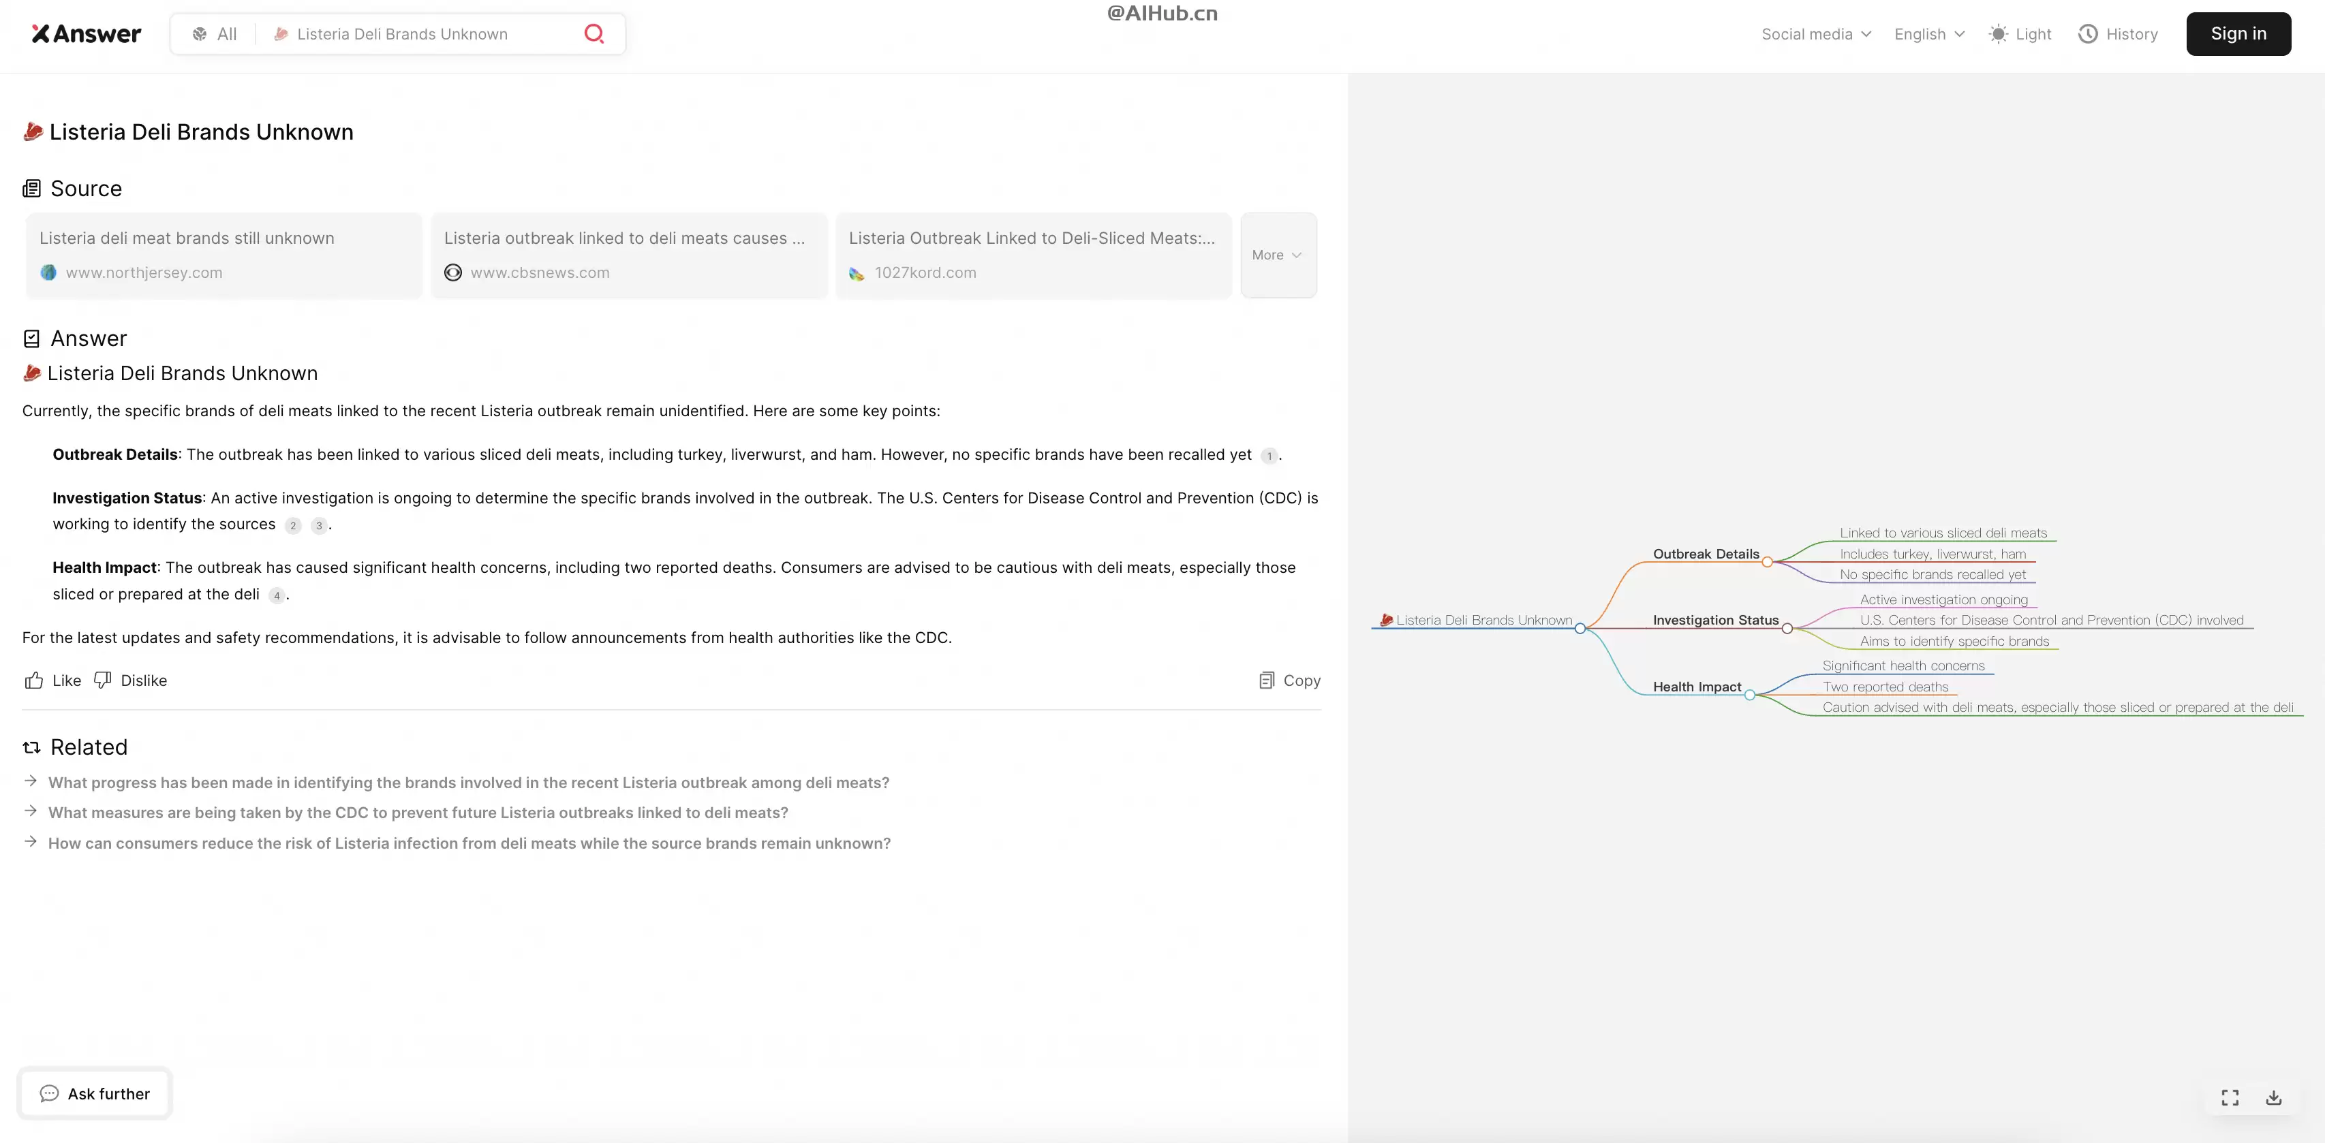
Task: Select 'Two reported deaths' mind map leaf
Action: [1885, 687]
